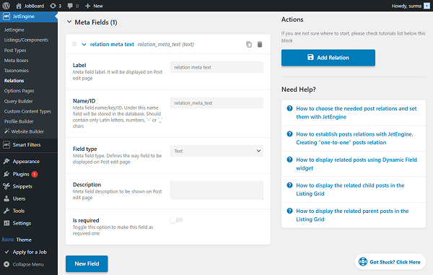This screenshot has height=275, width=433.
Task: Open Options Pages menu item
Action: (19, 91)
